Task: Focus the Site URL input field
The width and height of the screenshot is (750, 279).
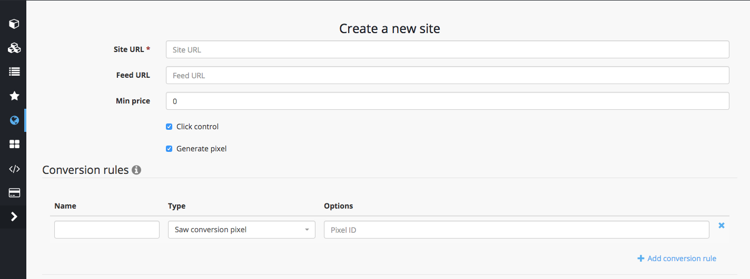Action: pyautogui.click(x=447, y=50)
